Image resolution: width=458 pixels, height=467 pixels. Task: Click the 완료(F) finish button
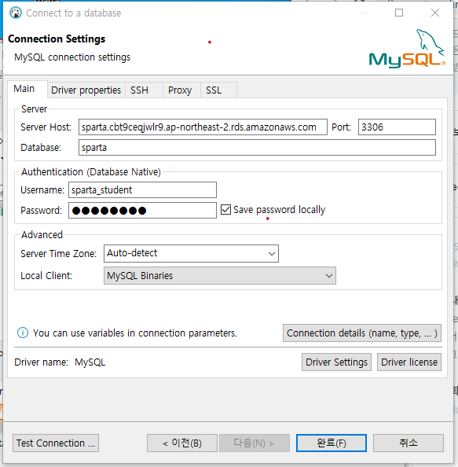click(332, 443)
